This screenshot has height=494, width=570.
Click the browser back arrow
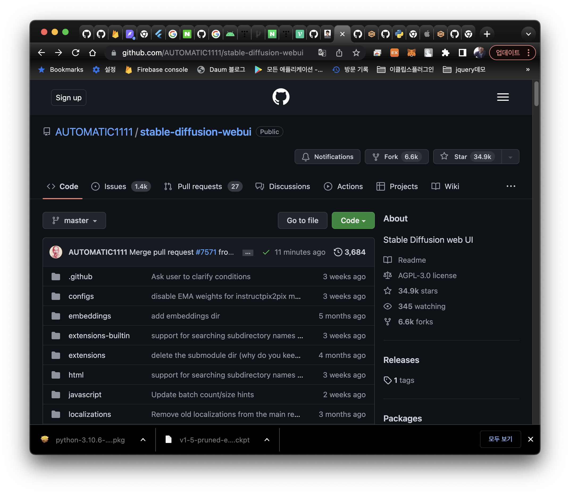(x=42, y=53)
